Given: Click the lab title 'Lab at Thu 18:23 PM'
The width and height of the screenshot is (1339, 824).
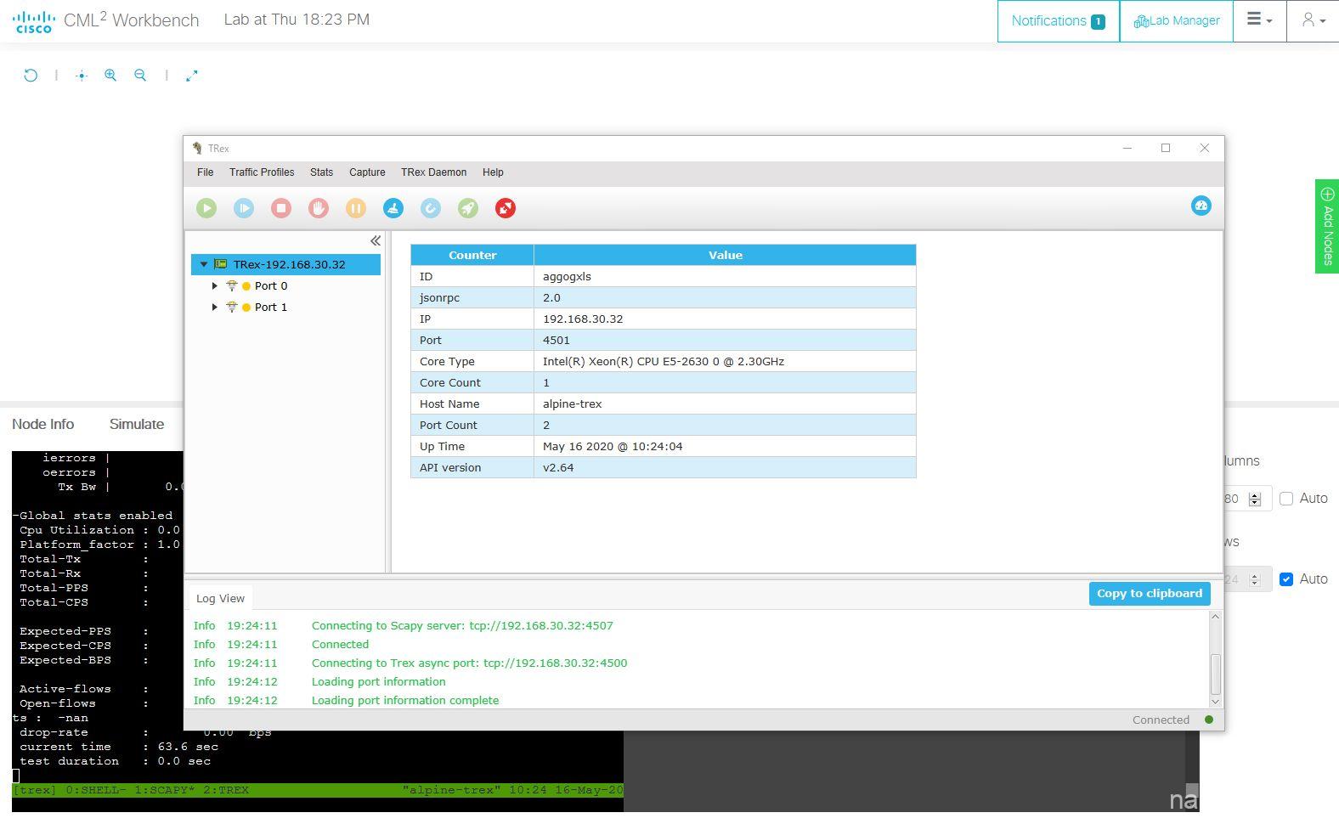Looking at the screenshot, I should coord(297,20).
